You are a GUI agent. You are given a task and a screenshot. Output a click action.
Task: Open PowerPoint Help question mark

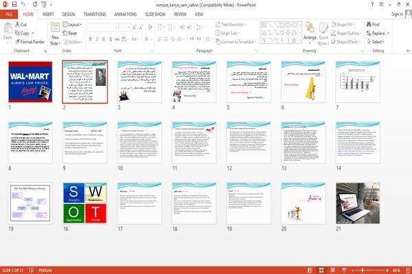click(x=372, y=5)
